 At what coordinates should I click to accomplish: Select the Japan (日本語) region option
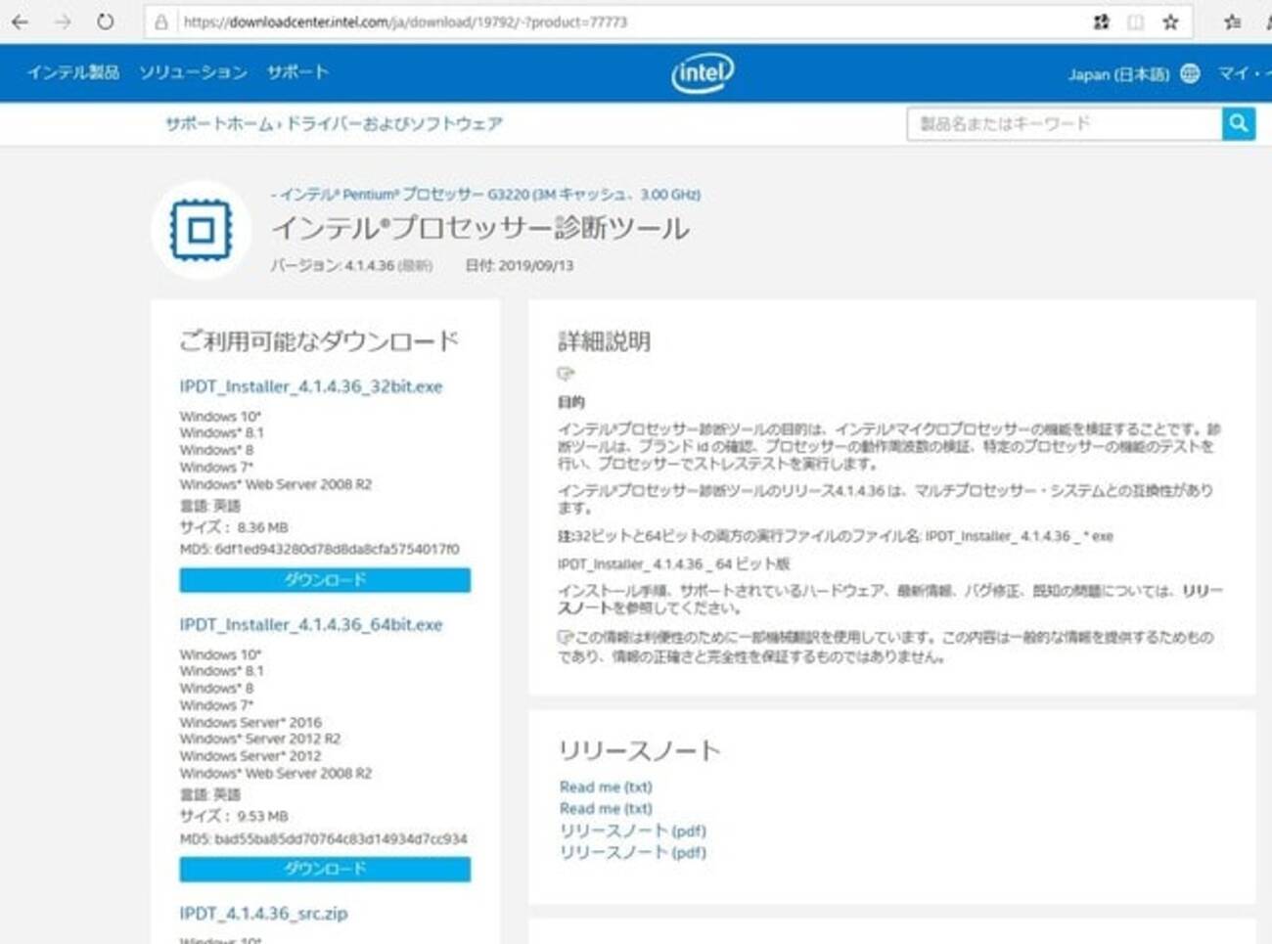click(x=1118, y=74)
